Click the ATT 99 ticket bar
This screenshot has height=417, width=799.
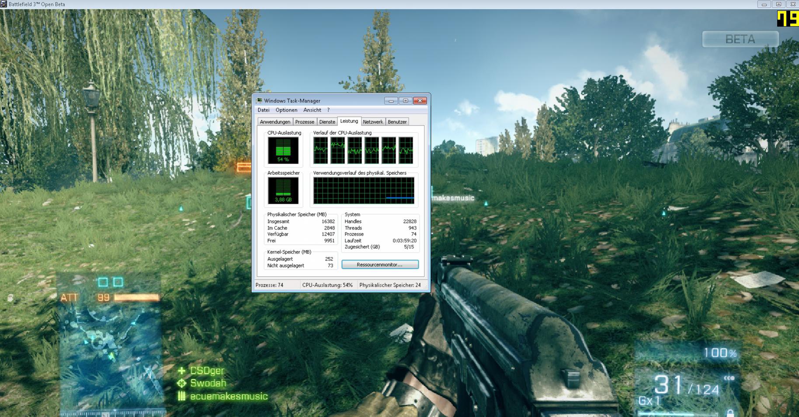(x=110, y=298)
